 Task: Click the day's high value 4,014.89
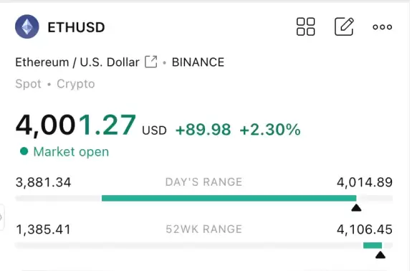[x=365, y=182]
